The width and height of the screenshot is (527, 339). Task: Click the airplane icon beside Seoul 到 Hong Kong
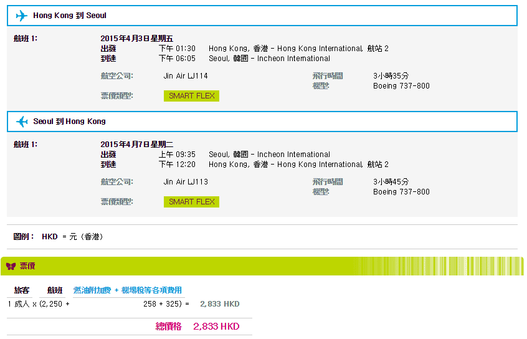(22, 122)
